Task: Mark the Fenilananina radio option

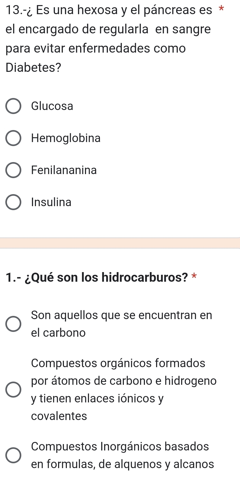Action: click(x=13, y=170)
